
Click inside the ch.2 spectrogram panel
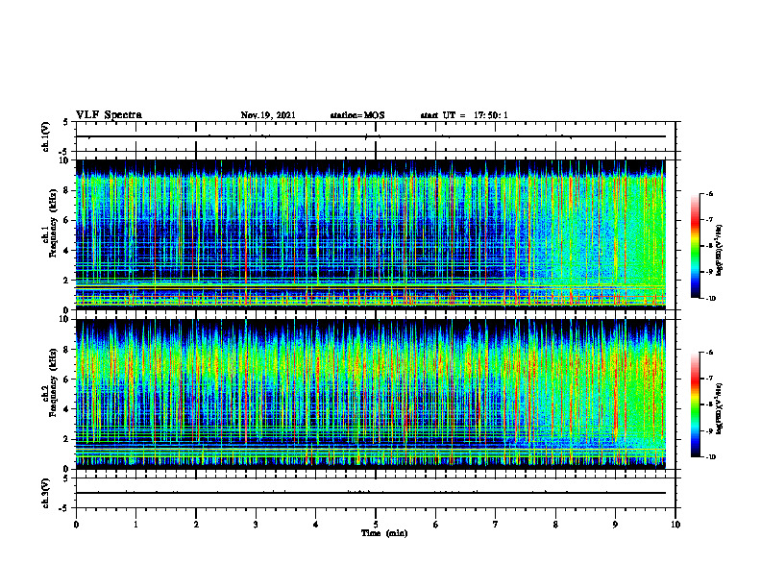click(371, 394)
